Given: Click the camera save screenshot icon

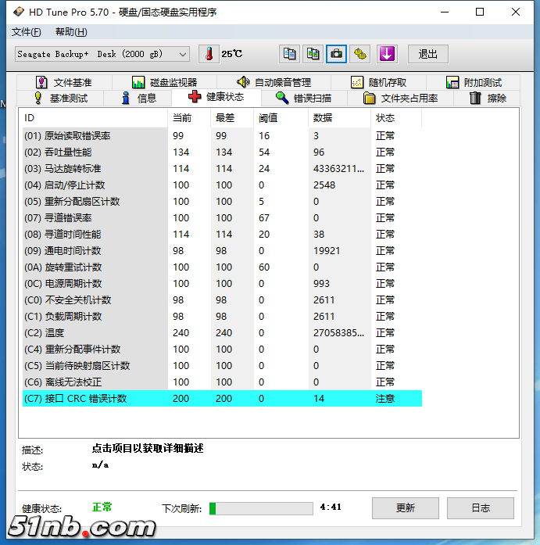Looking at the screenshot, I should pos(337,54).
